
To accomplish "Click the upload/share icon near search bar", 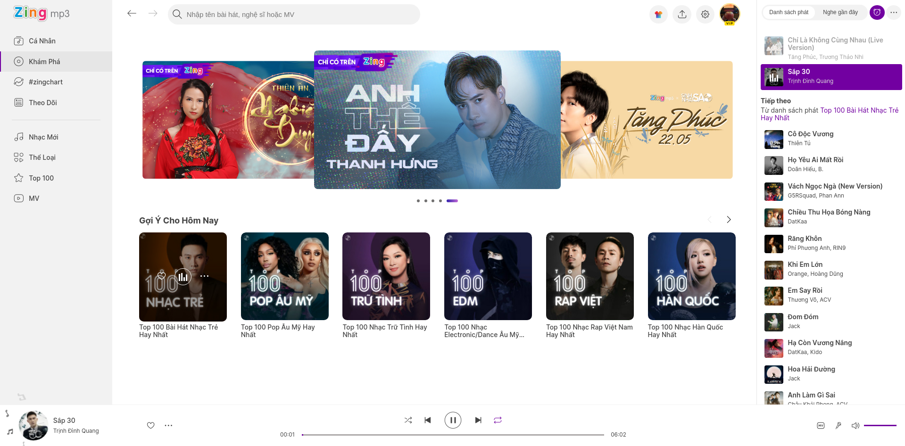I will 682,14.
